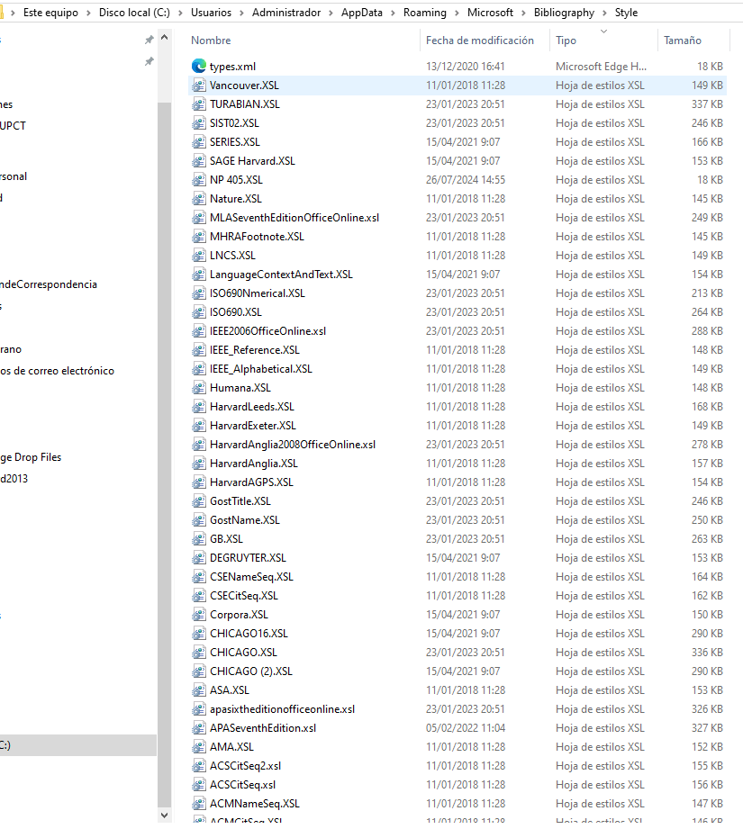
Task: Click the DEGRUYTER.XSL file icon
Action: click(x=199, y=558)
